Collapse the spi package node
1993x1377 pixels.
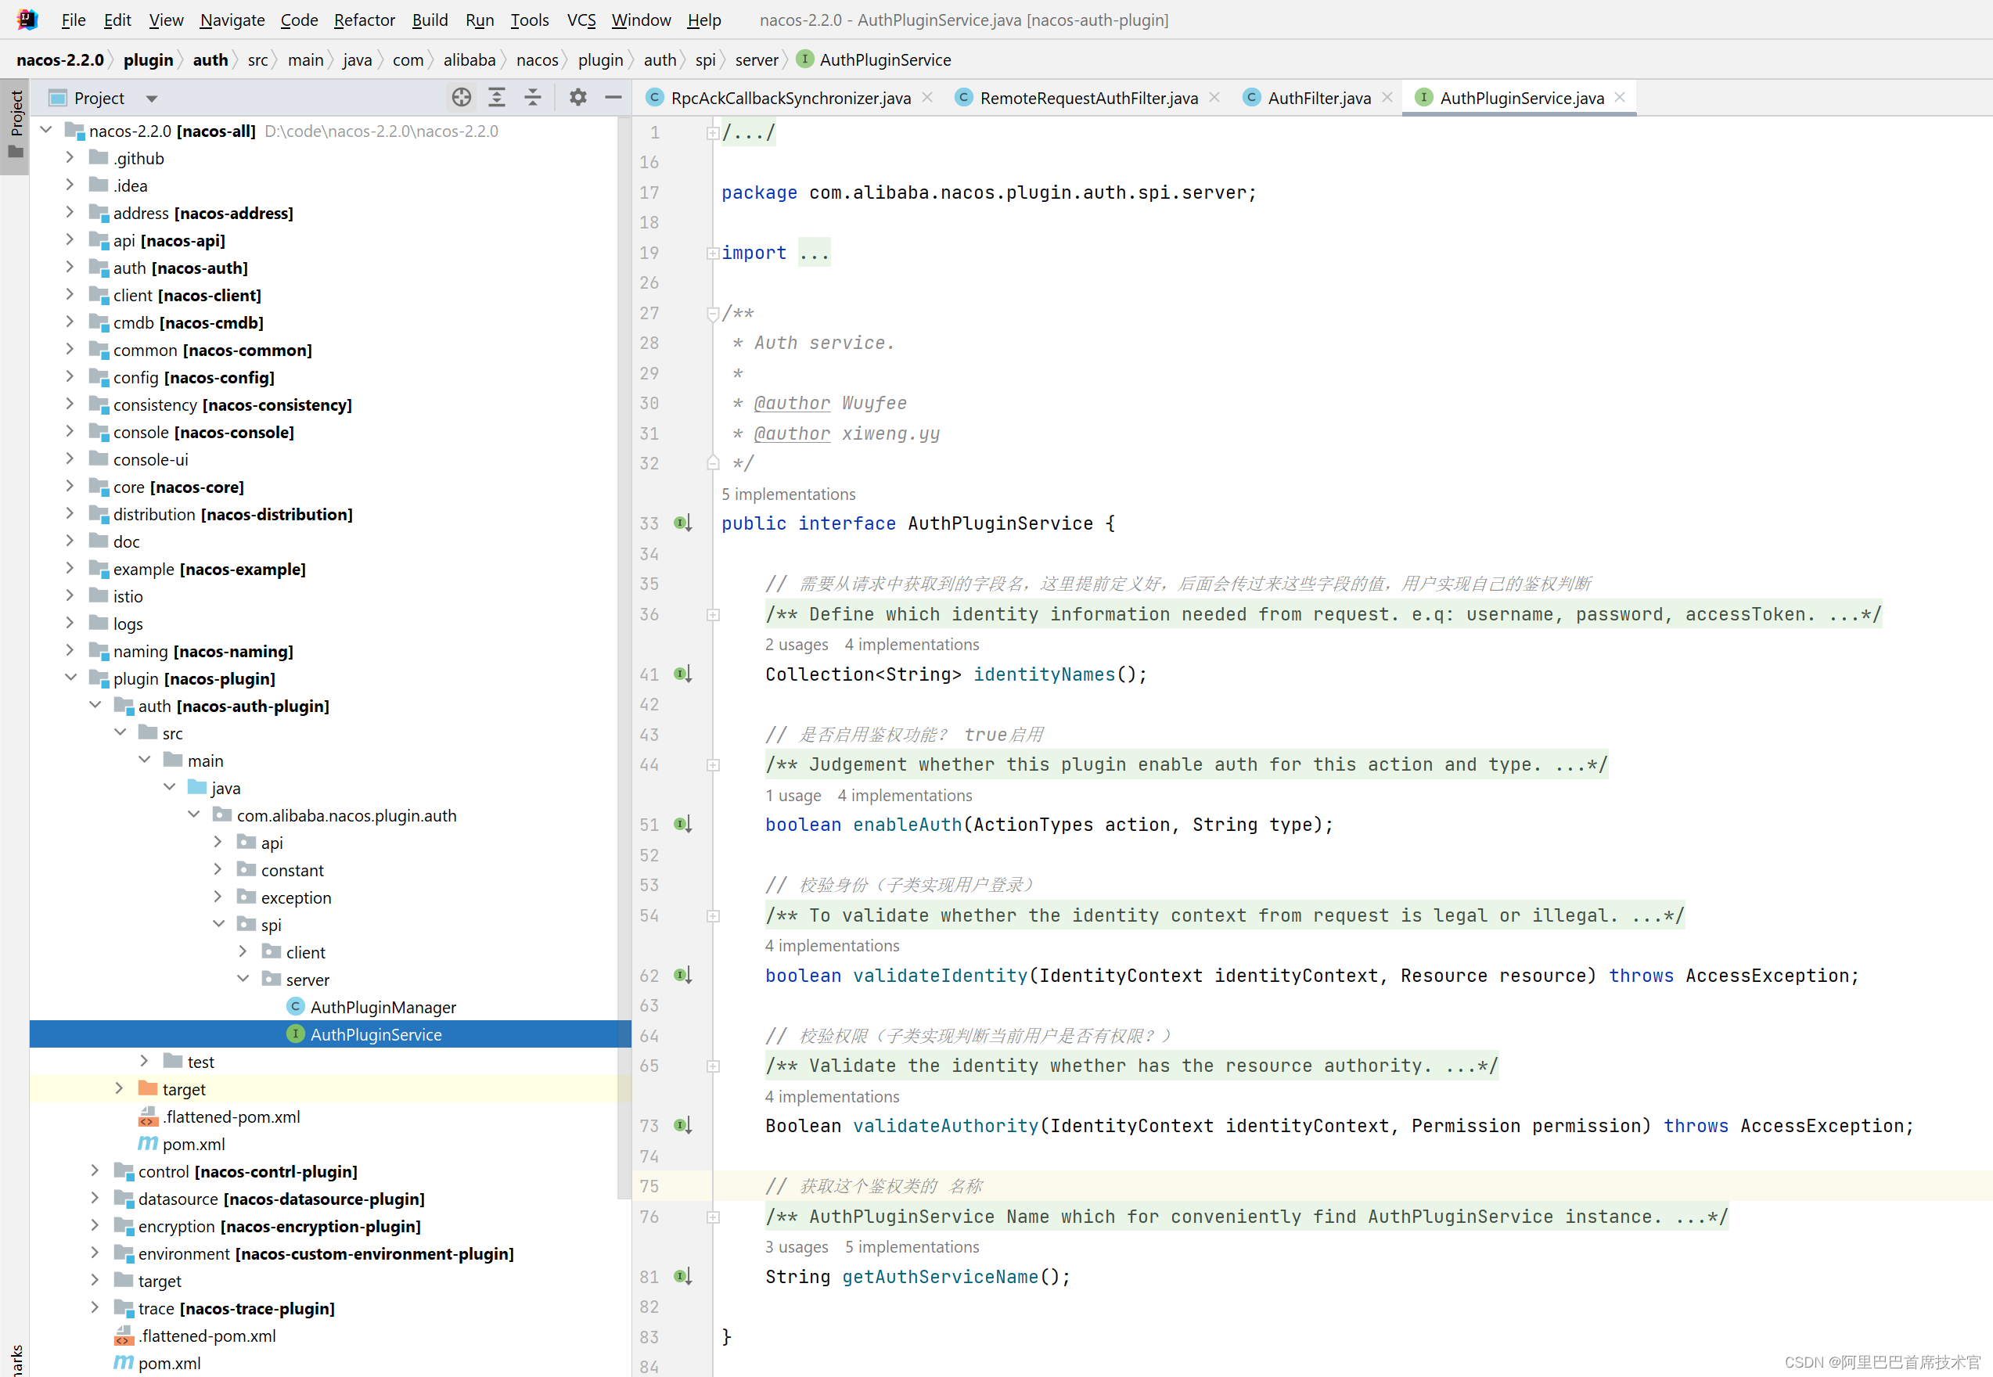[218, 925]
